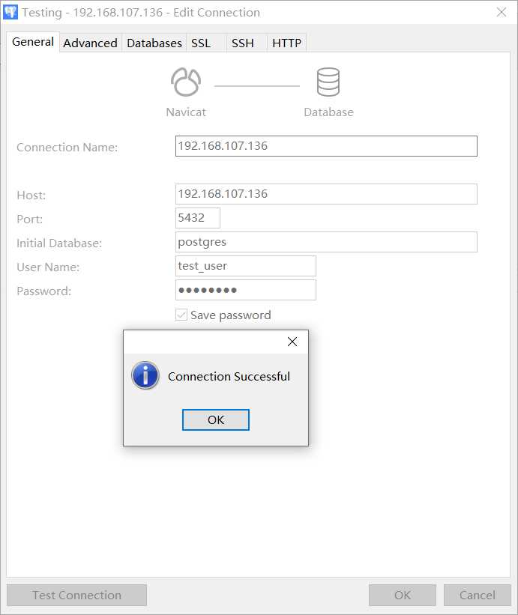Switch to the SSL tab
Image resolution: width=518 pixels, height=615 pixels.
201,43
